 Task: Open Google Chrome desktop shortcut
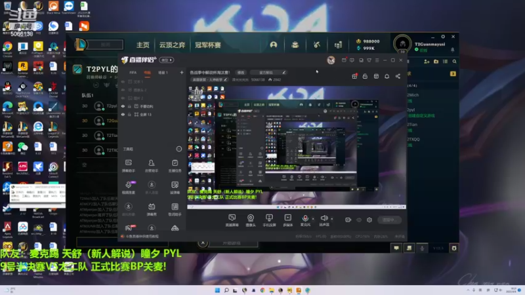tap(7, 49)
